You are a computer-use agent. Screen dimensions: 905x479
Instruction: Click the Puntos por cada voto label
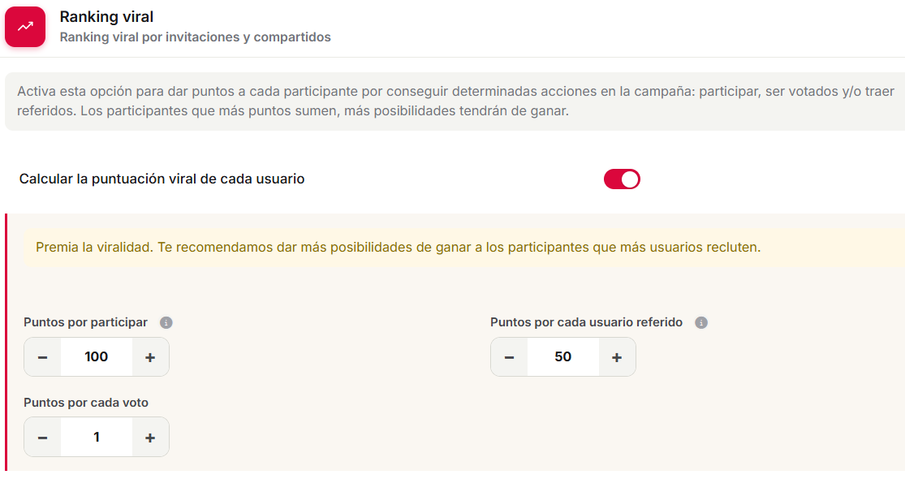coord(86,403)
